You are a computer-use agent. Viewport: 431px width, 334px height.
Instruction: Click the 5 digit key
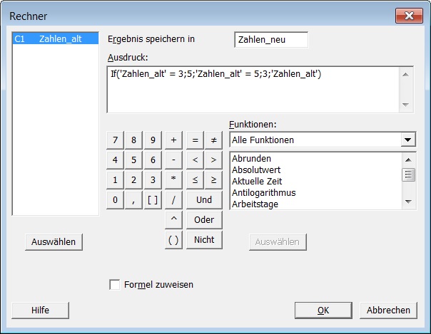[133, 160]
